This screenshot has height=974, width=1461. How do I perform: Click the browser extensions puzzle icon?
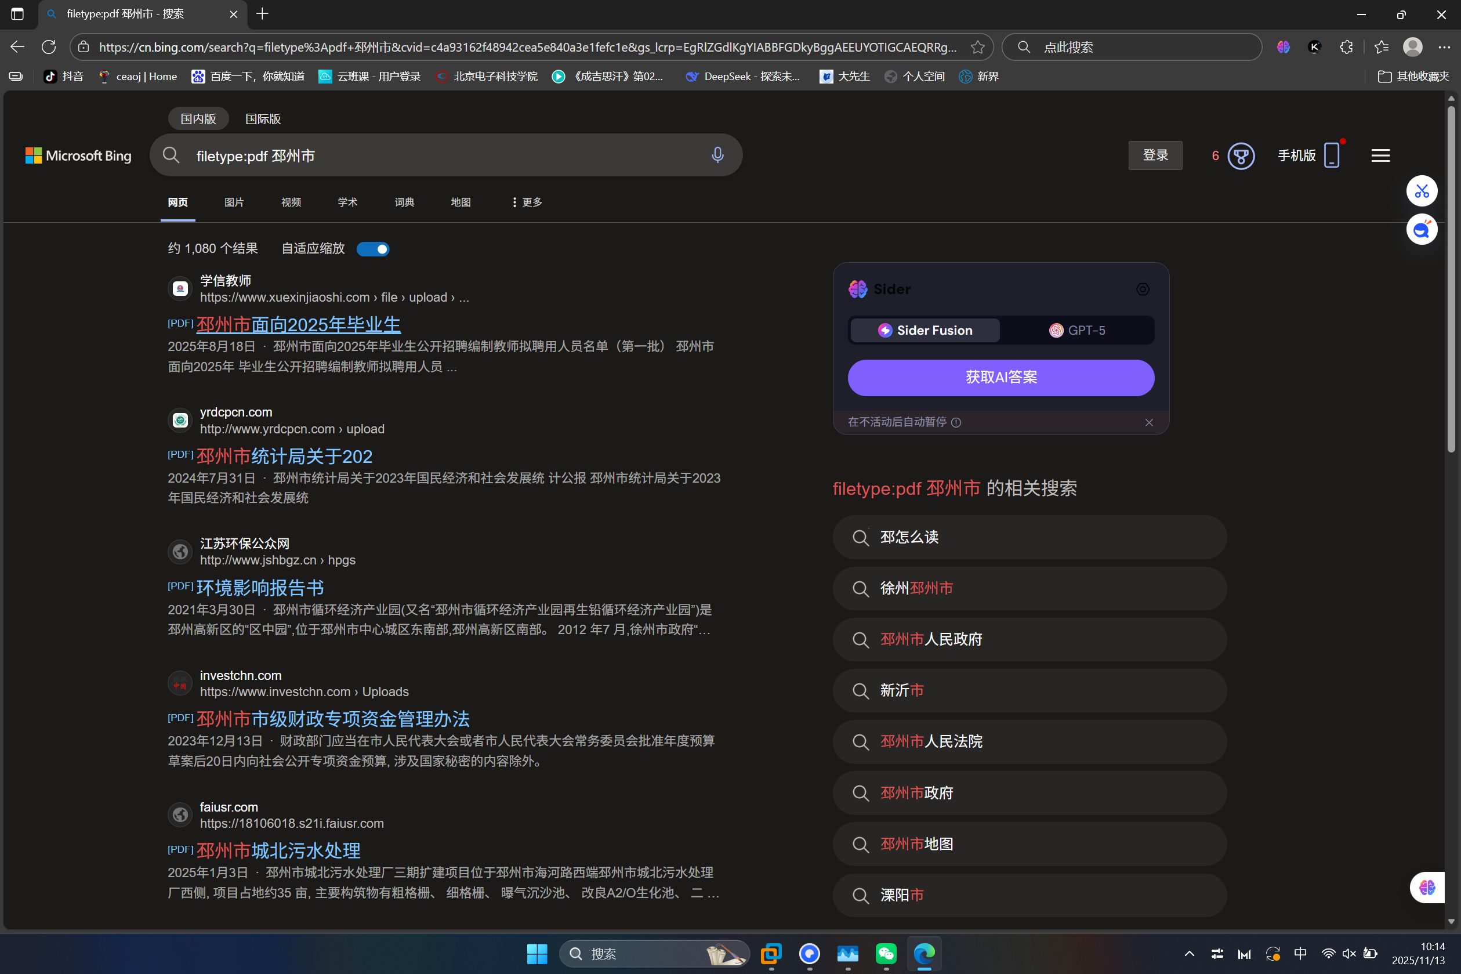click(1346, 46)
